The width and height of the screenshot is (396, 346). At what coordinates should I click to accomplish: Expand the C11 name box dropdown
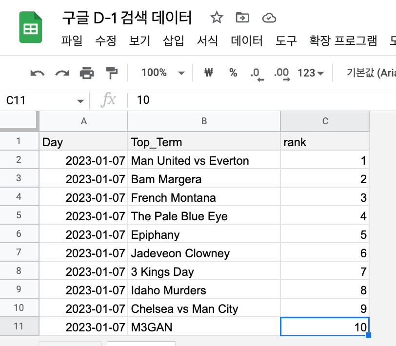pos(80,101)
